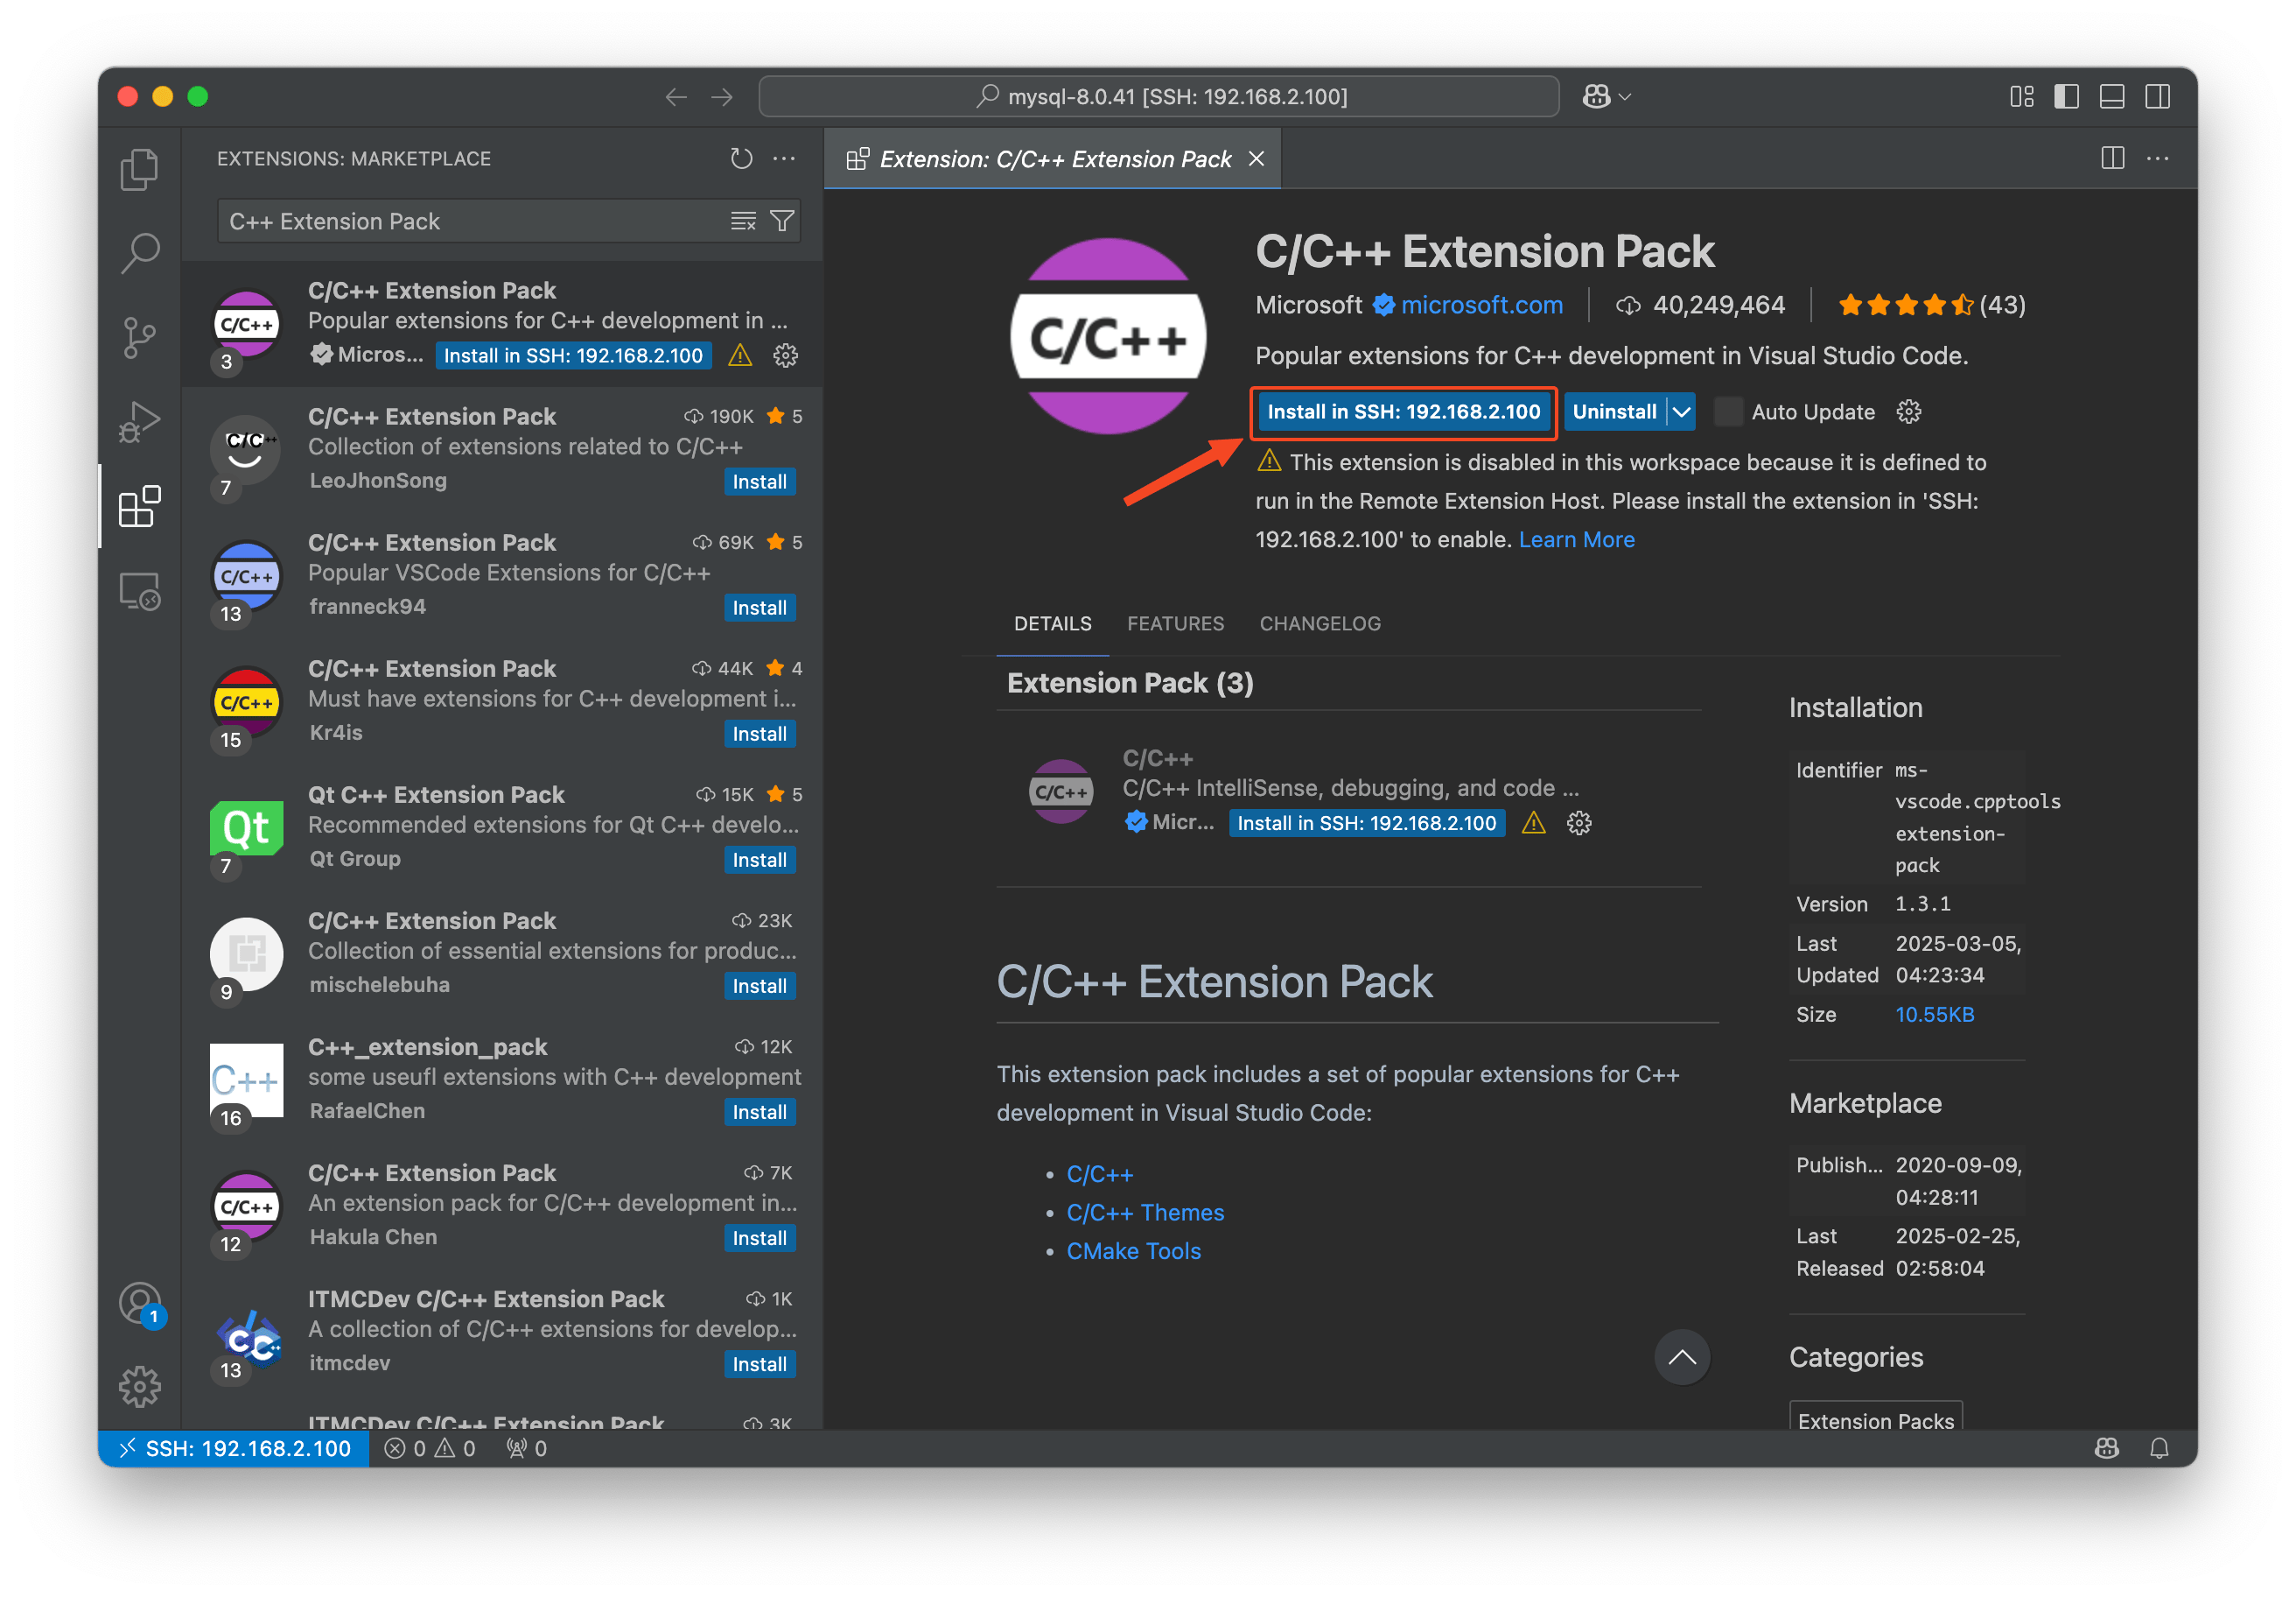
Task: Open the Extensions view icon
Action: point(139,506)
